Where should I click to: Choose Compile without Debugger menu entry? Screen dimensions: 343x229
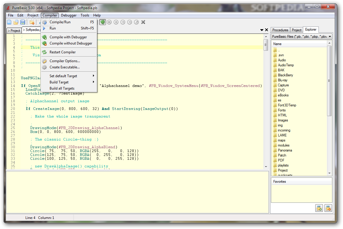69,43
